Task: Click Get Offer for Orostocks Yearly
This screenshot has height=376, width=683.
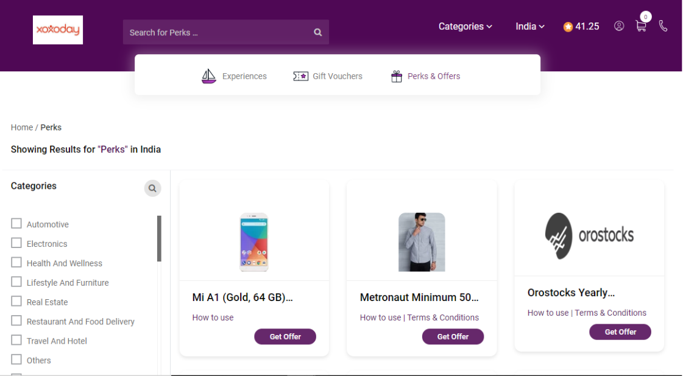Action: pyautogui.click(x=620, y=332)
